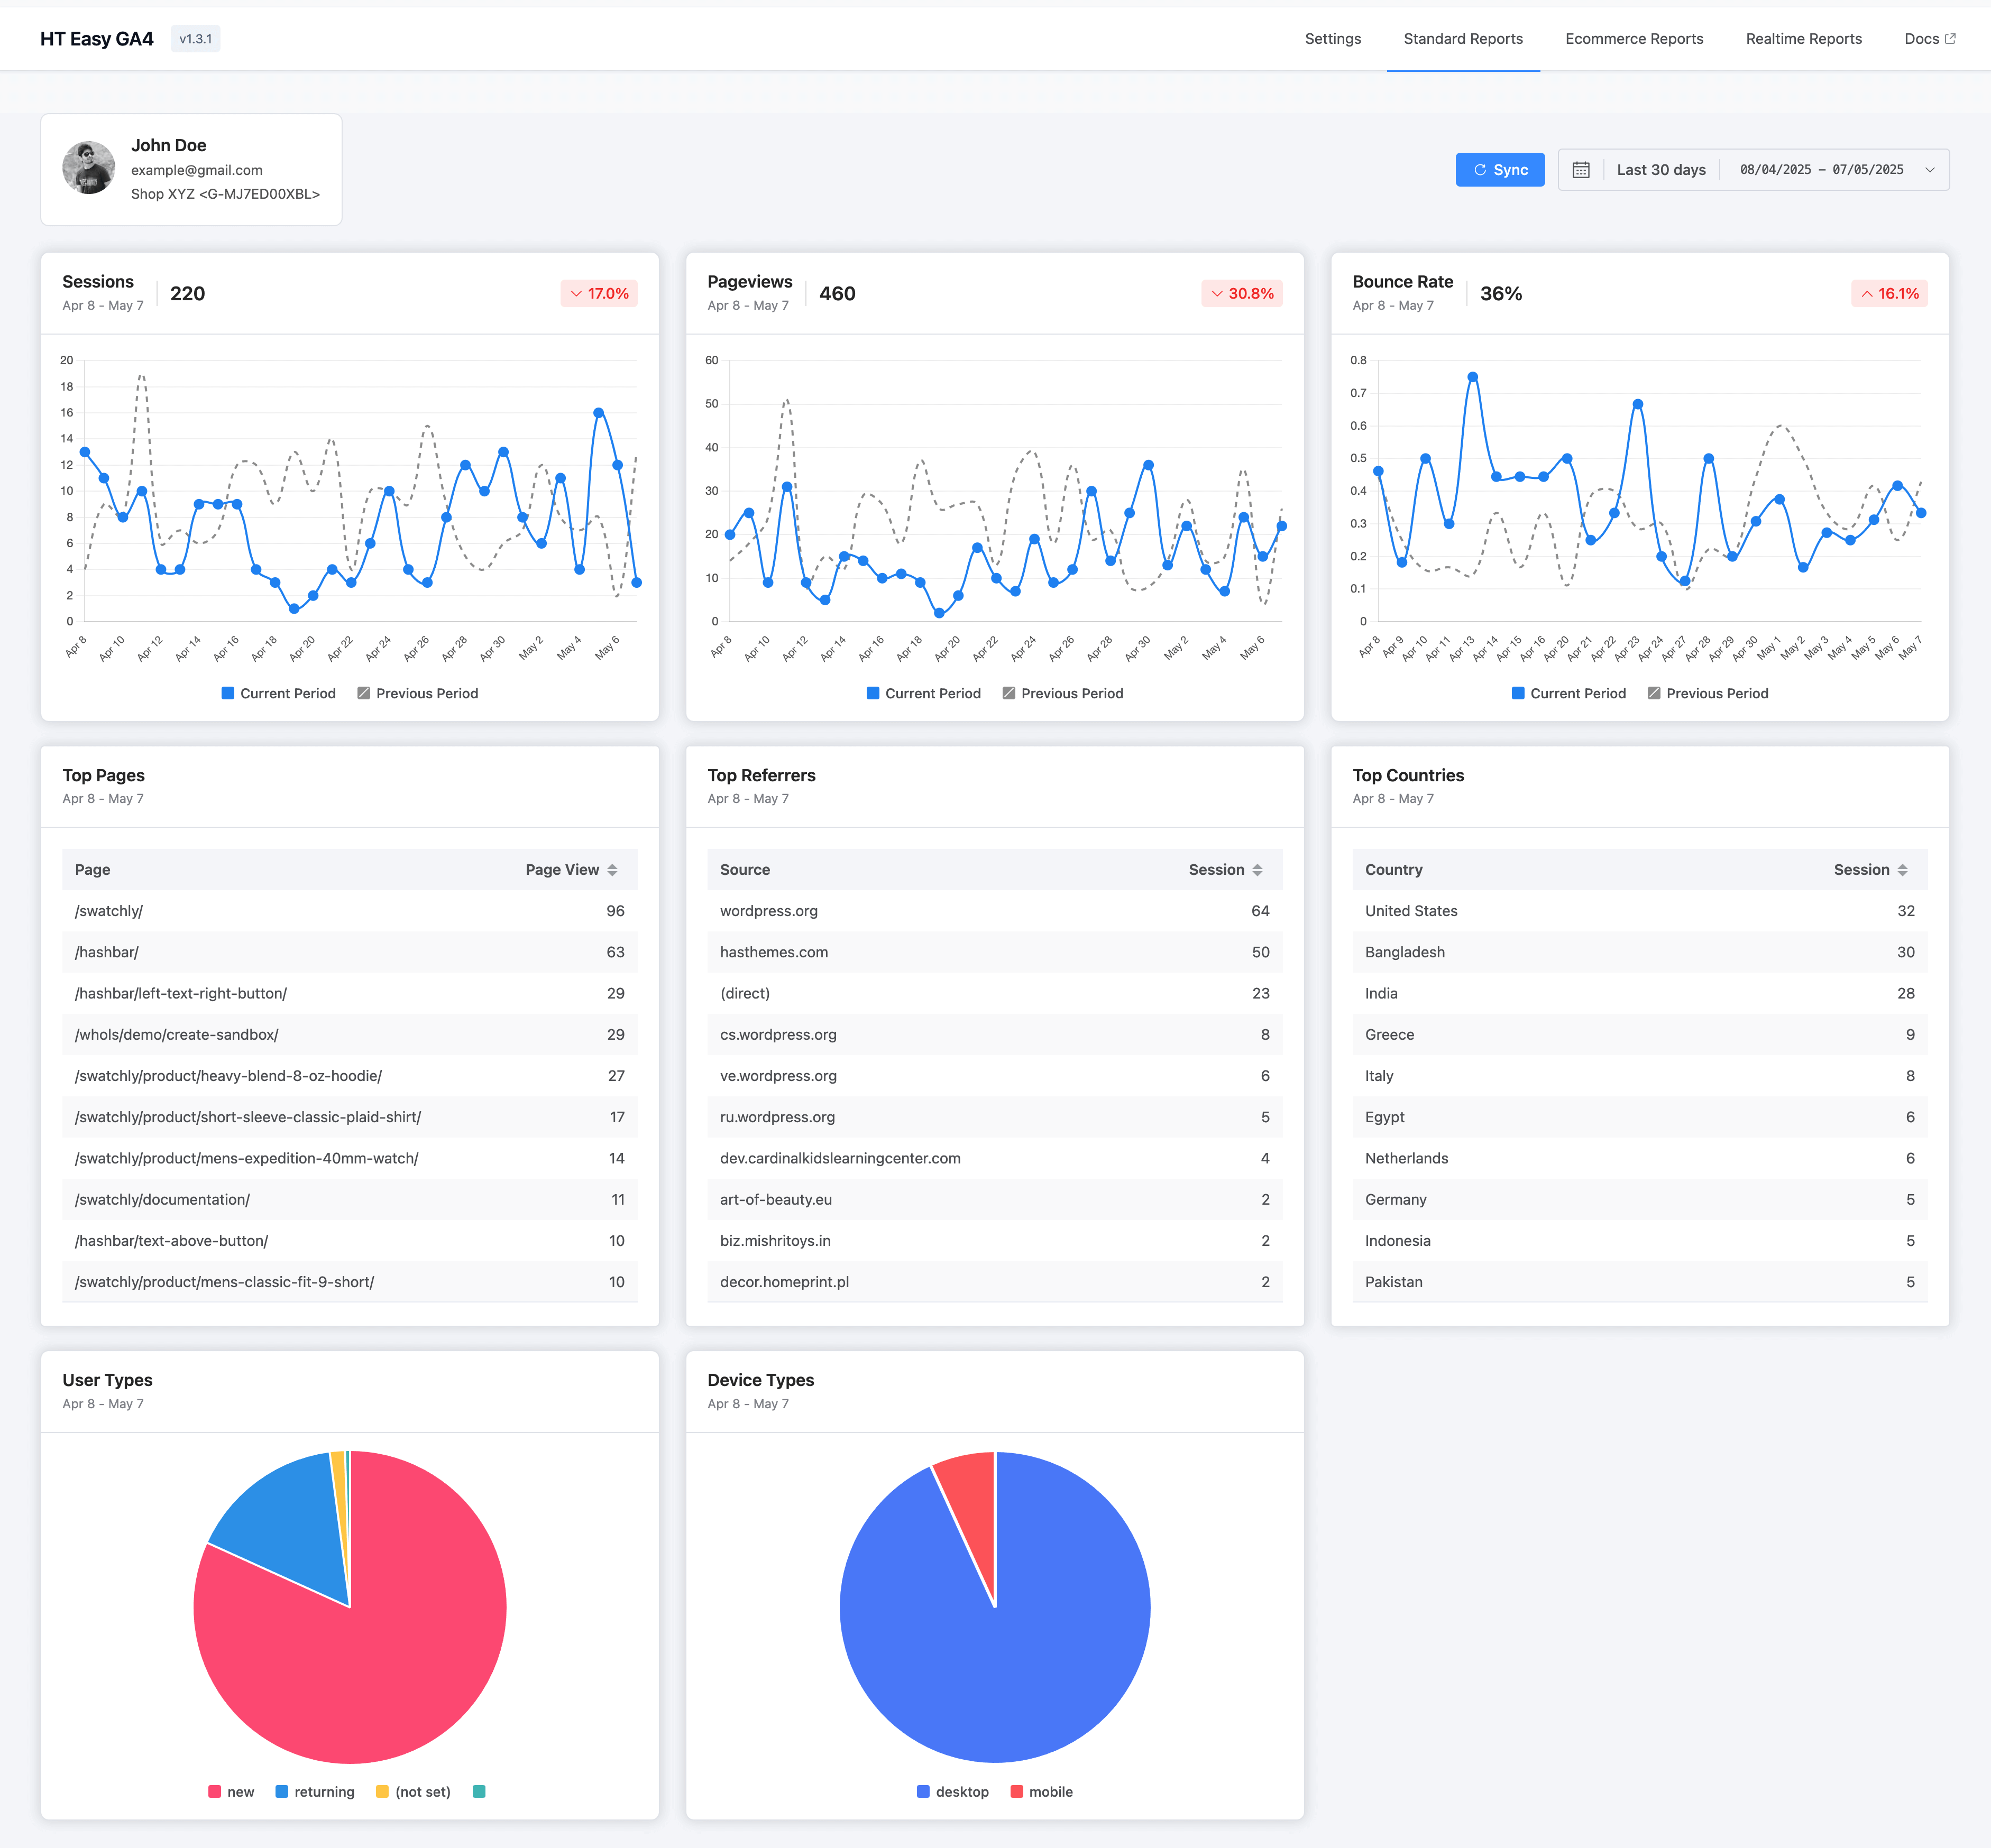Toggle the returning legend in User Types
The width and height of the screenshot is (1991, 1848).
tap(314, 1792)
